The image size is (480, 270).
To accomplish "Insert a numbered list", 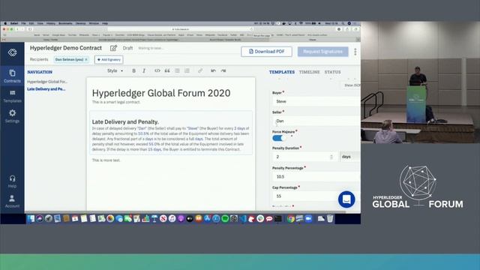I will [x=187, y=70].
